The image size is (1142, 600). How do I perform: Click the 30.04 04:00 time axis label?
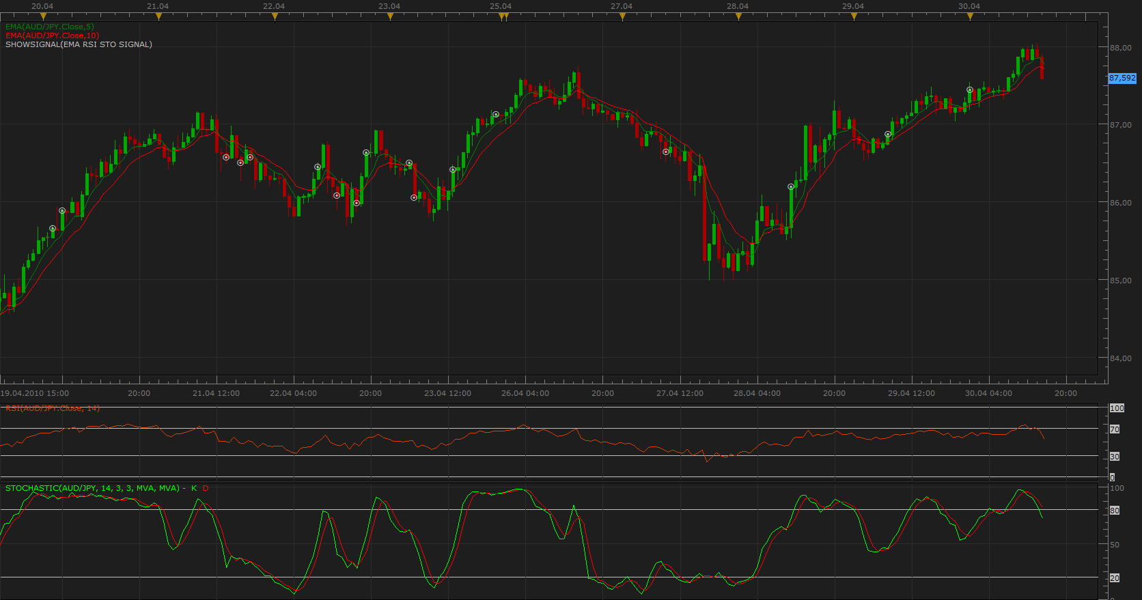(x=988, y=393)
